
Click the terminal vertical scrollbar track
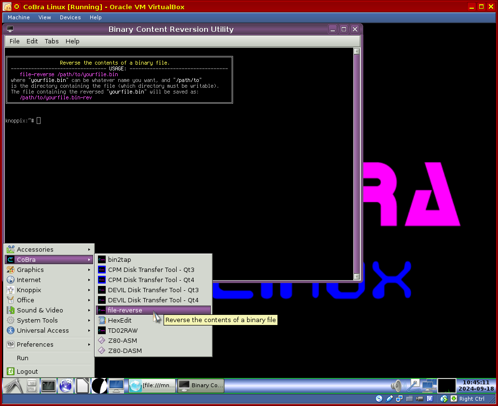[357, 164]
